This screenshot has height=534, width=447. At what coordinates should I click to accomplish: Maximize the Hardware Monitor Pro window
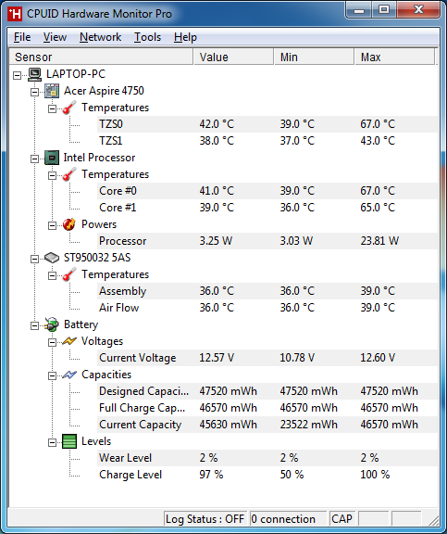point(384,10)
